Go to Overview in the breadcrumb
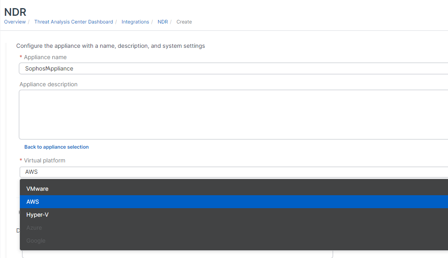The width and height of the screenshot is (448, 258). coord(15,22)
